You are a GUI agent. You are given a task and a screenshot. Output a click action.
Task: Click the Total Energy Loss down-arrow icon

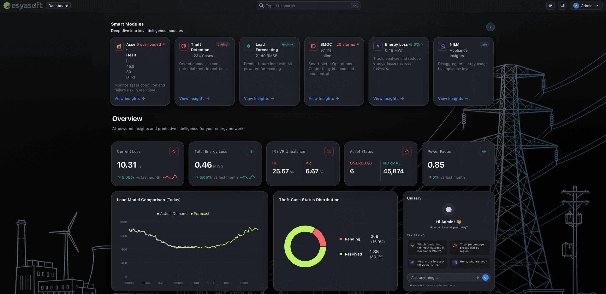tap(252, 152)
